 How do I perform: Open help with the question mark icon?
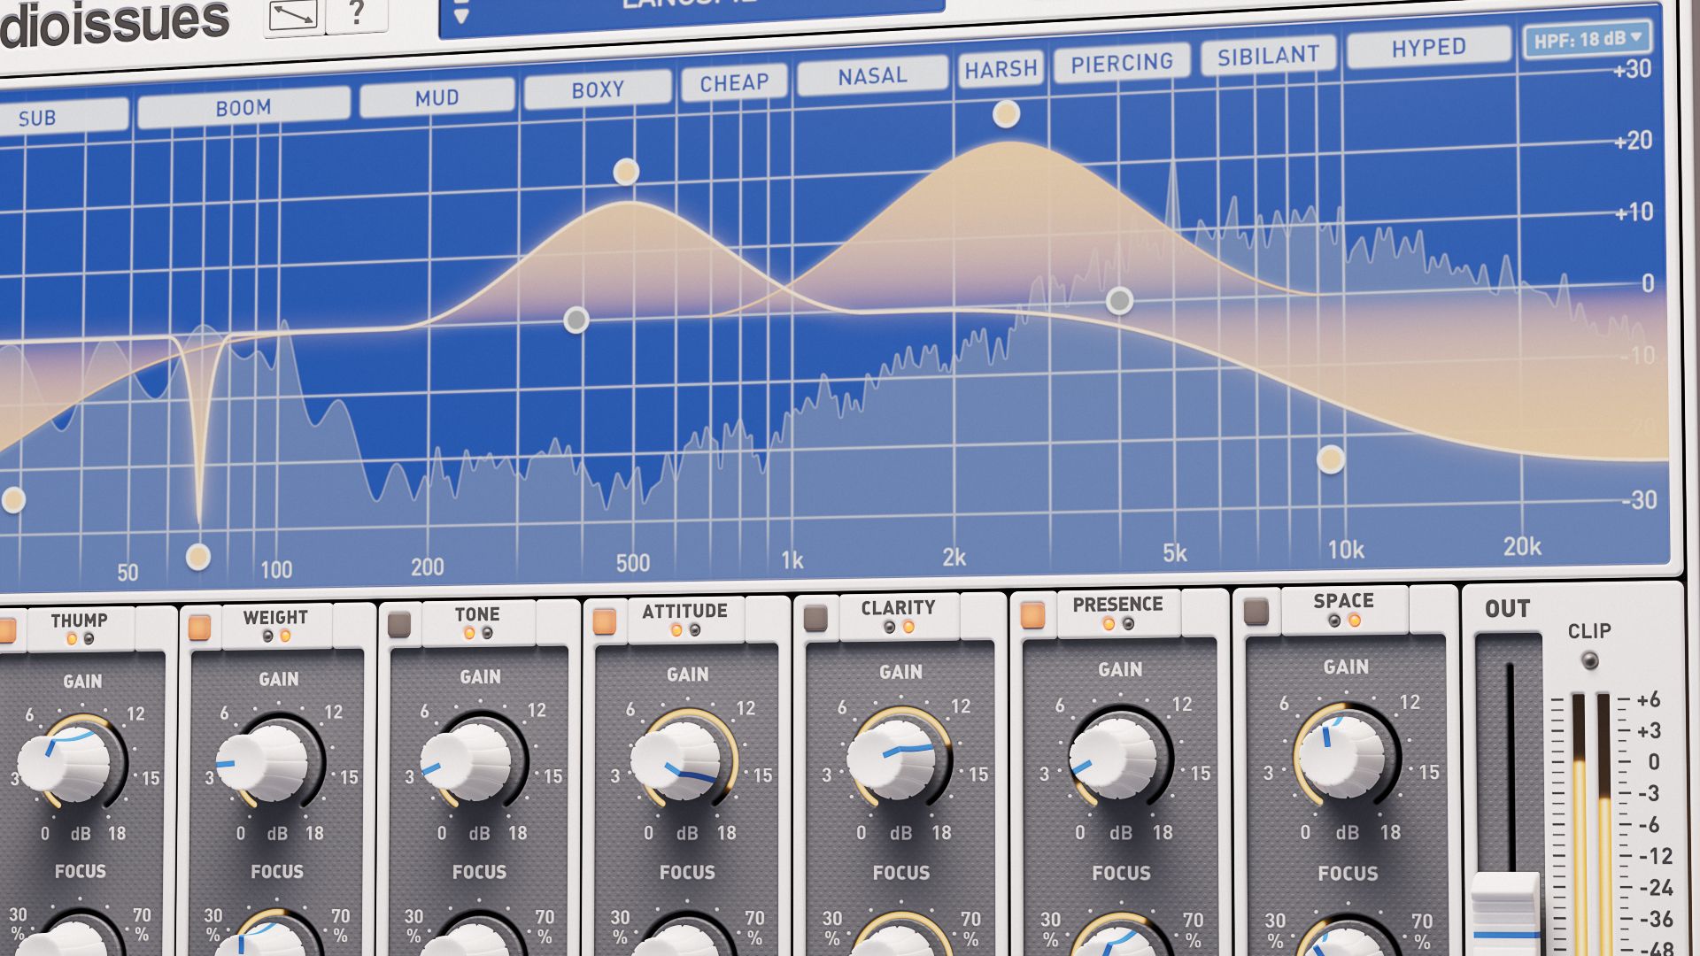(x=357, y=13)
